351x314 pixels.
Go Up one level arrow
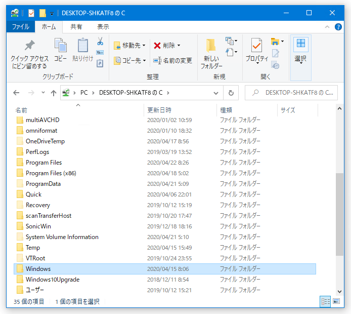53,93
